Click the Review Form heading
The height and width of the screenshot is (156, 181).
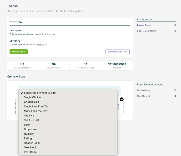(x=17, y=76)
